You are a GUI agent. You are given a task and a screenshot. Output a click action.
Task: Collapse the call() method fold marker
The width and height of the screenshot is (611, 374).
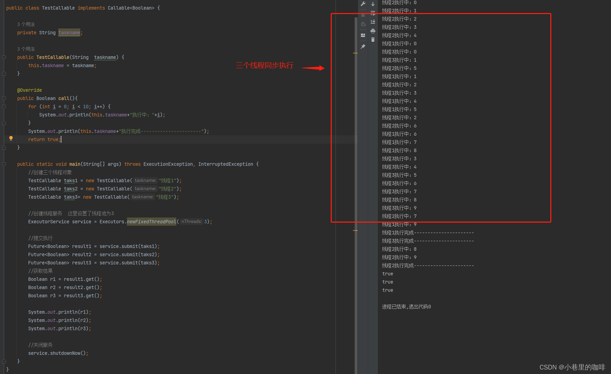pyautogui.click(x=4, y=98)
